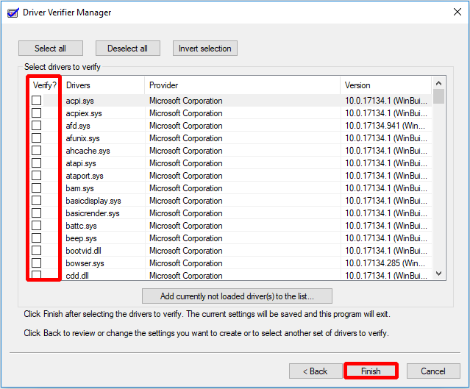Check the ahcache.sys verify checkbox
The height and width of the screenshot is (389, 470).
(37, 151)
